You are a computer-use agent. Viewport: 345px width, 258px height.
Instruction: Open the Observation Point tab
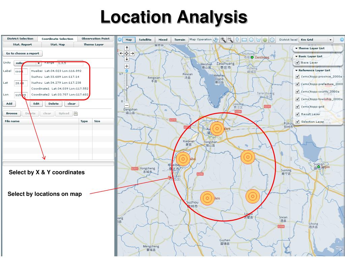[95, 39]
